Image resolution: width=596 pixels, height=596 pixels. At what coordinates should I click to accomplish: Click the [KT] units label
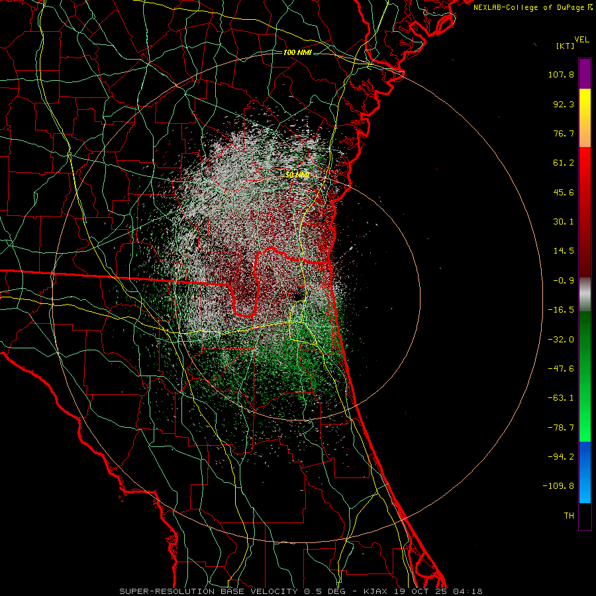click(x=566, y=46)
